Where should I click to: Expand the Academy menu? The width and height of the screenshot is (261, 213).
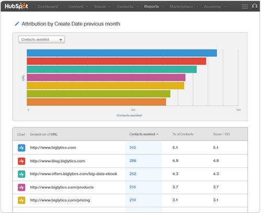tap(215, 6)
